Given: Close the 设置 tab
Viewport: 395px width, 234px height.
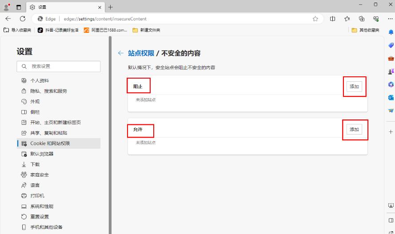Looking at the screenshot, I should (x=100, y=7).
